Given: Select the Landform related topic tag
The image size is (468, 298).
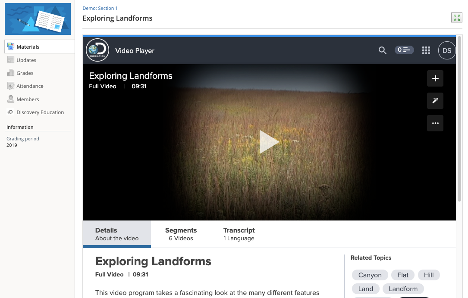Looking at the screenshot, I should [403, 289].
